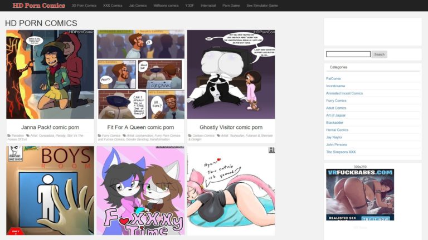Image resolution: width=428 pixels, height=240 pixels.
Task: Click the Boys Room cover thumbnail
Action: [50, 190]
